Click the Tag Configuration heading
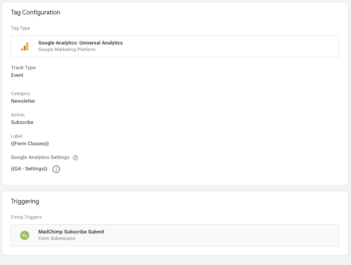The image size is (351, 265). [x=36, y=13]
